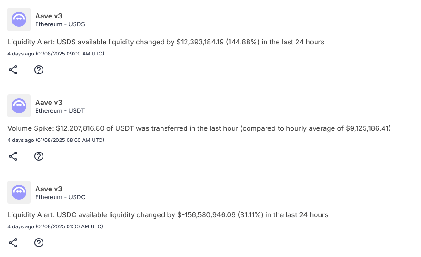421x257 pixels.
Task: Open the Aave v3 title above Ethereum - USDC
Action: coord(49,189)
